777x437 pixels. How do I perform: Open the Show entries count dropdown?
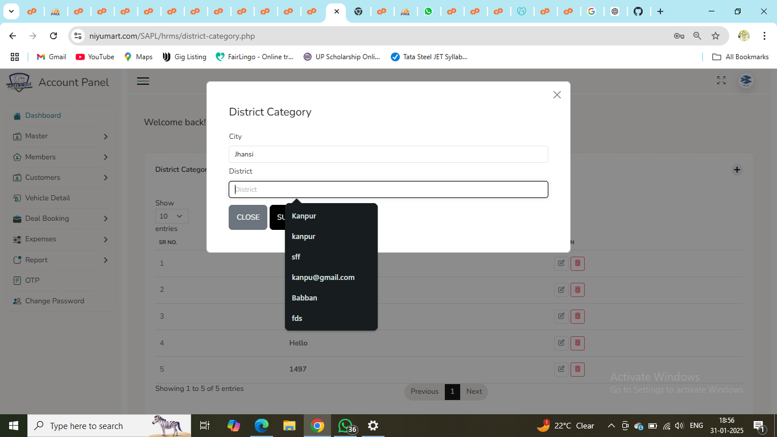pos(171,216)
